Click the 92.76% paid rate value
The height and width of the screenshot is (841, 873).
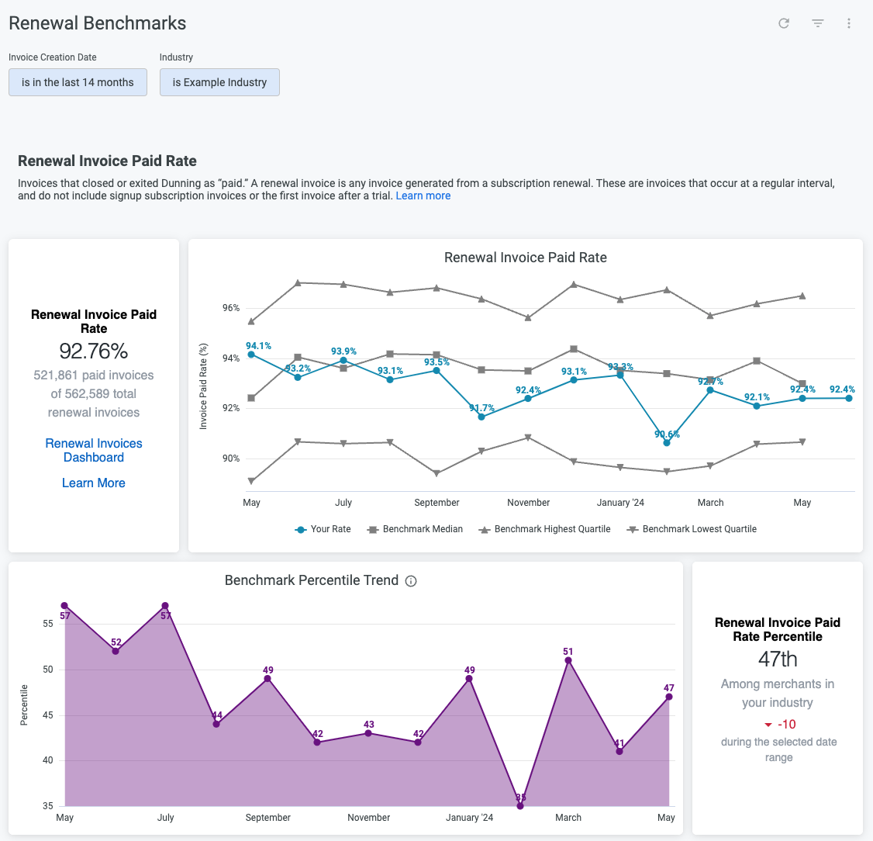tap(94, 351)
